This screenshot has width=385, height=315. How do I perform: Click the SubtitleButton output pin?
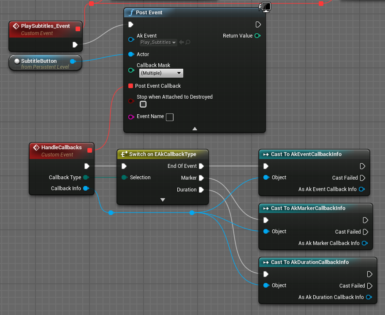pos(72,62)
